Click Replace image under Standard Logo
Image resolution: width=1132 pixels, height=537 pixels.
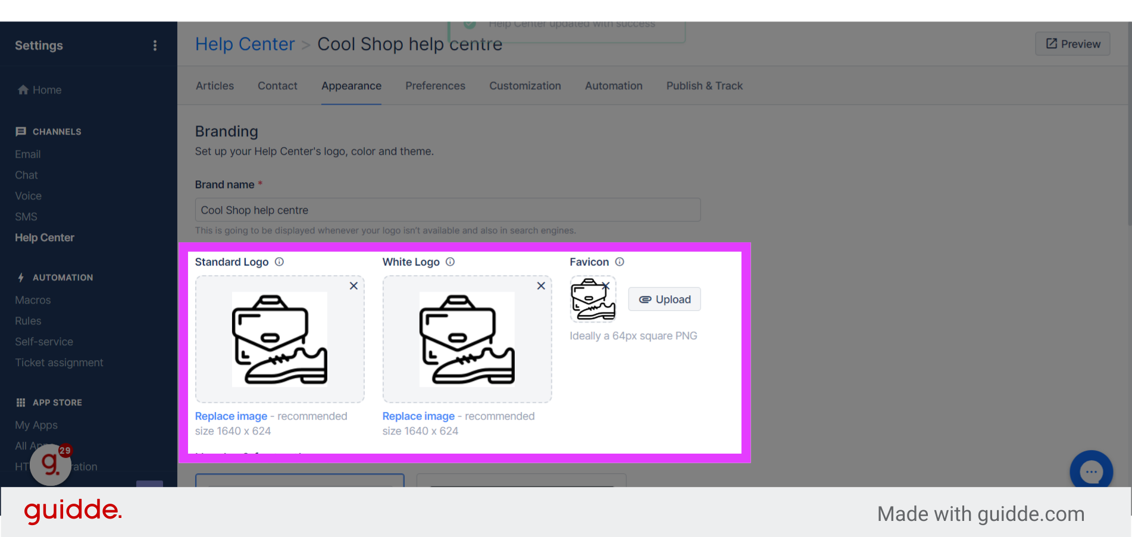(231, 416)
